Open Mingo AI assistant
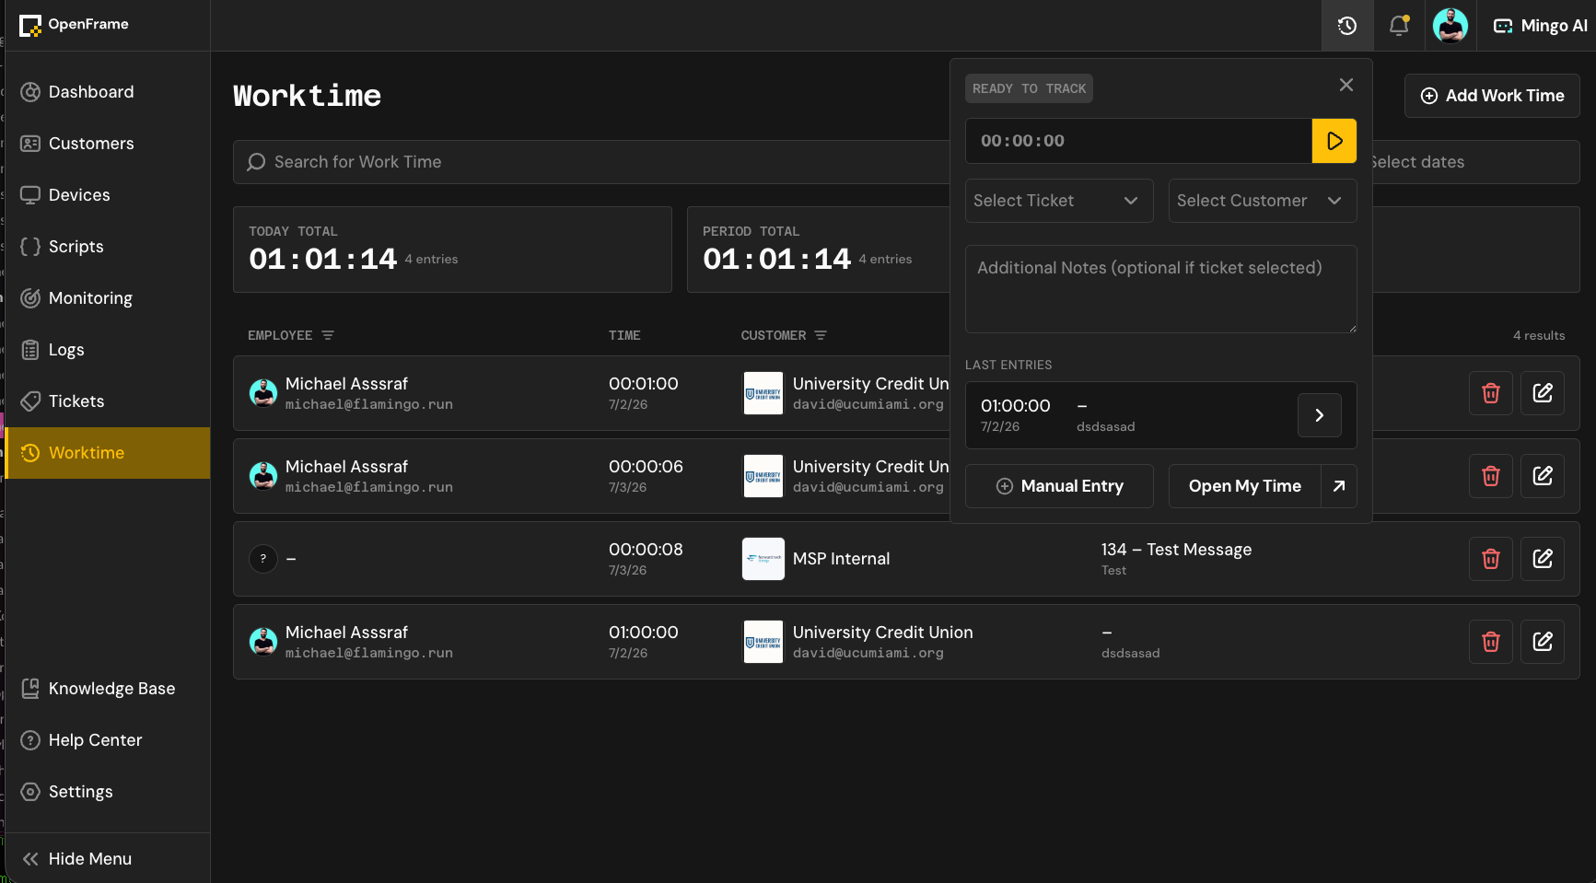1596x883 pixels. click(x=1540, y=26)
